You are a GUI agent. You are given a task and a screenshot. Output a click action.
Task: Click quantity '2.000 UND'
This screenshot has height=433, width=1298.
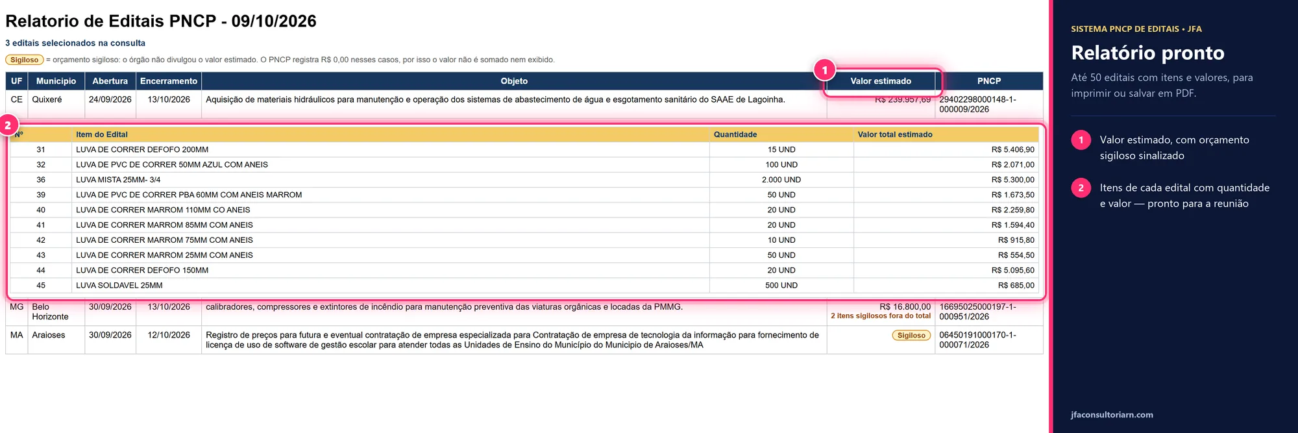coord(781,180)
